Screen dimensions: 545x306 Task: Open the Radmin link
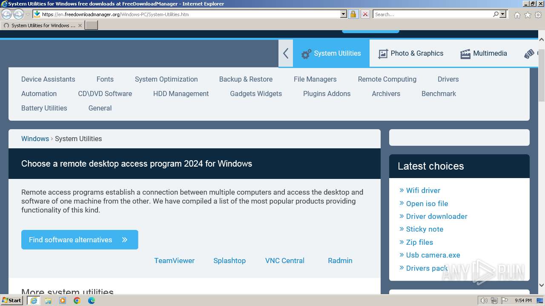pyautogui.click(x=340, y=261)
